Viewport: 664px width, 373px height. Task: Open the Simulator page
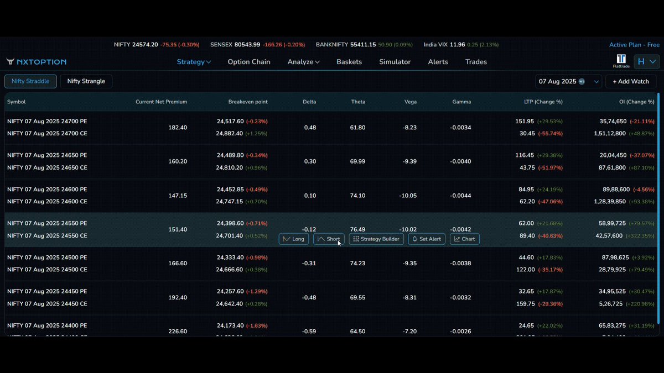pyautogui.click(x=395, y=62)
